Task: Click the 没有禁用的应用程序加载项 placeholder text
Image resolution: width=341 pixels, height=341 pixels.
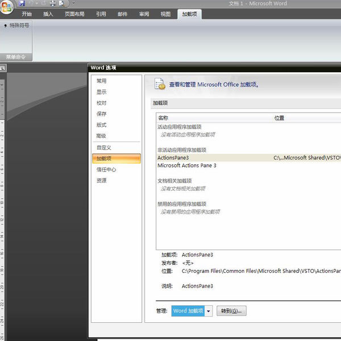Action: coord(190,212)
